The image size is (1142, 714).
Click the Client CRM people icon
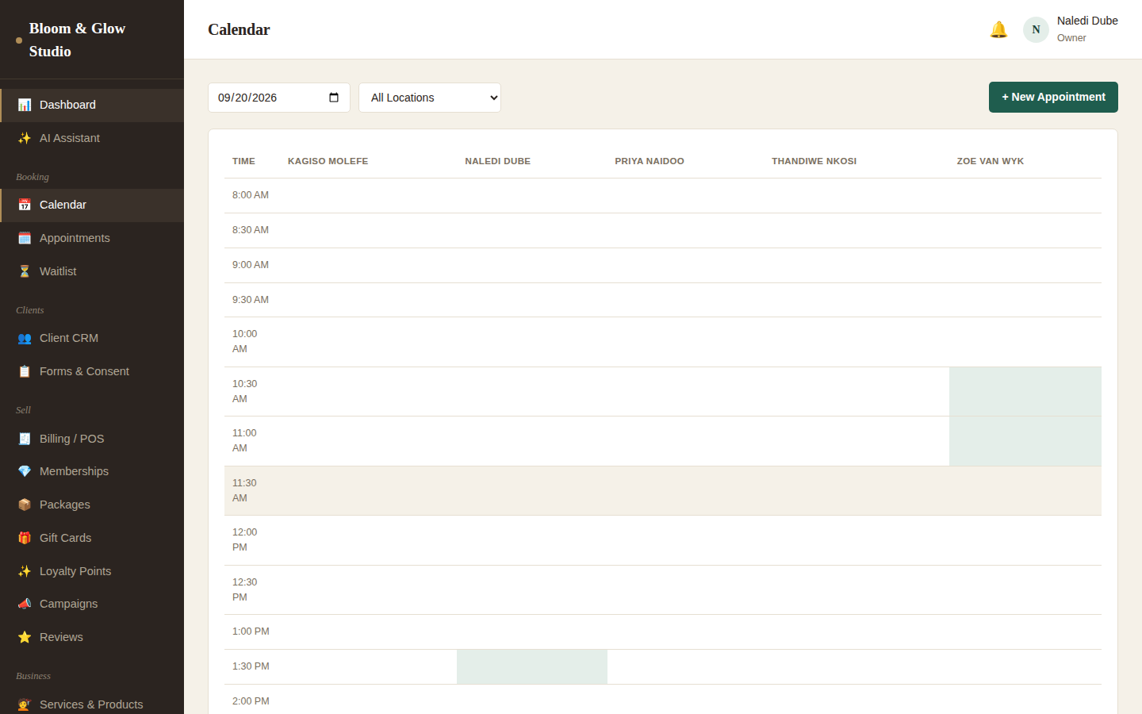(x=25, y=338)
